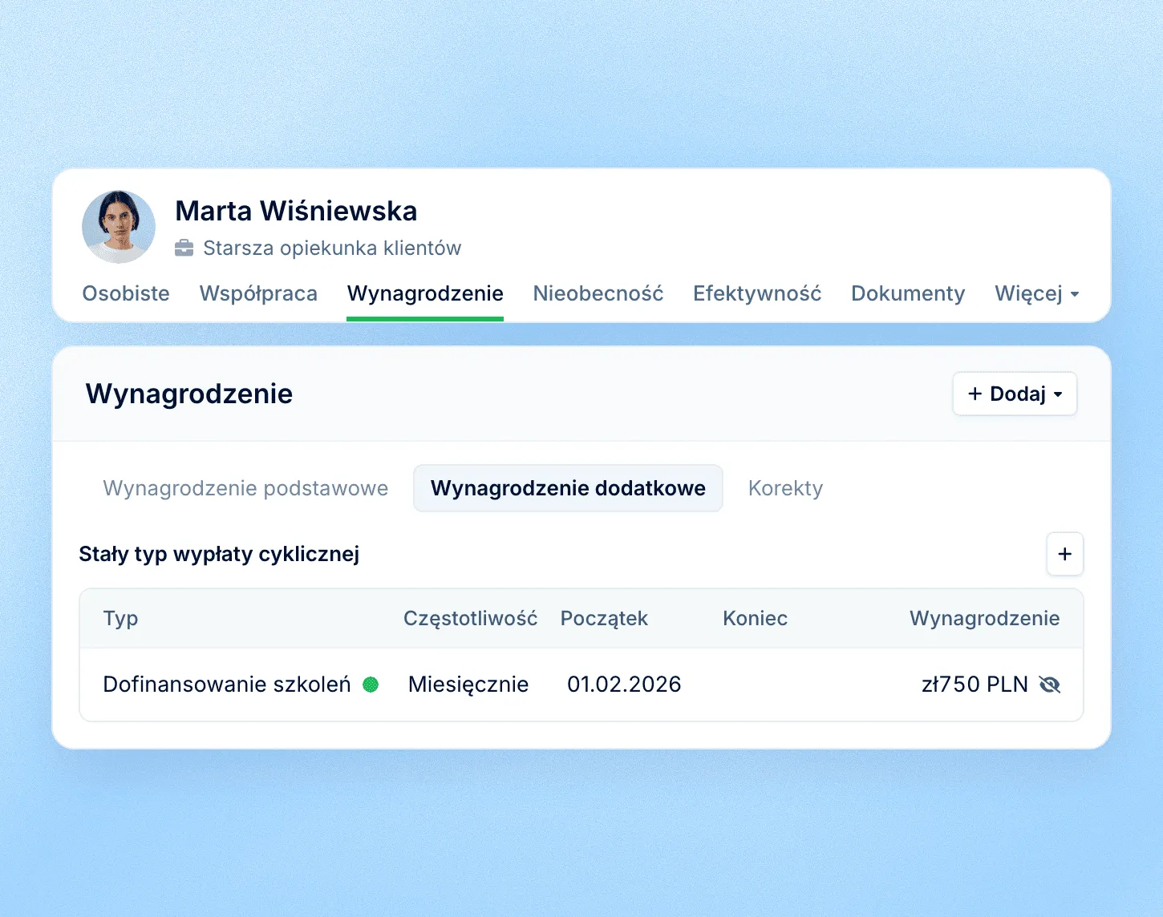Open the Efektywność tab
The height and width of the screenshot is (917, 1163).
[757, 293]
